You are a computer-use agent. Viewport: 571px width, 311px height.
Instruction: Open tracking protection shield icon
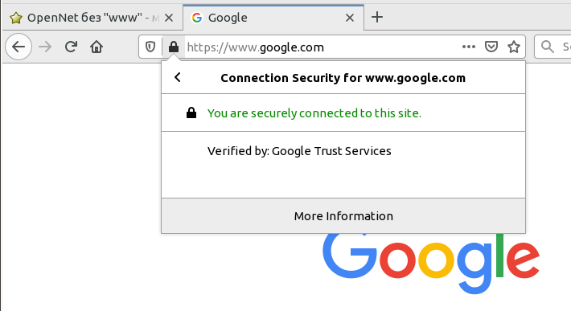click(x=150, y=47)
